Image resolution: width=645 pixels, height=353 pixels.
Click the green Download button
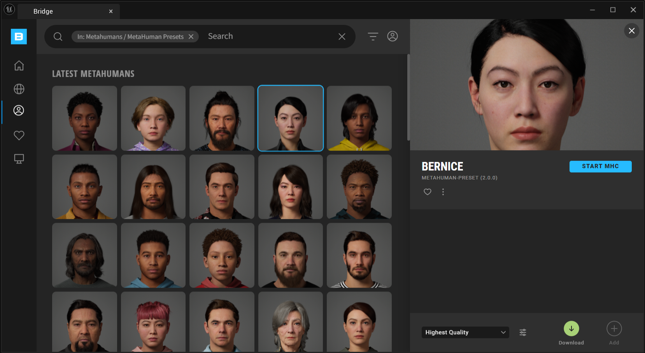(571, 328)
